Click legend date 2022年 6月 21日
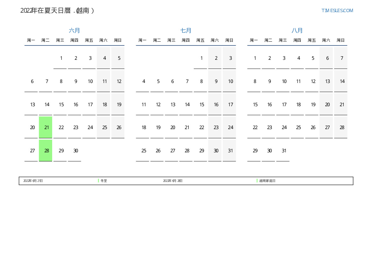 click(33, 181)
